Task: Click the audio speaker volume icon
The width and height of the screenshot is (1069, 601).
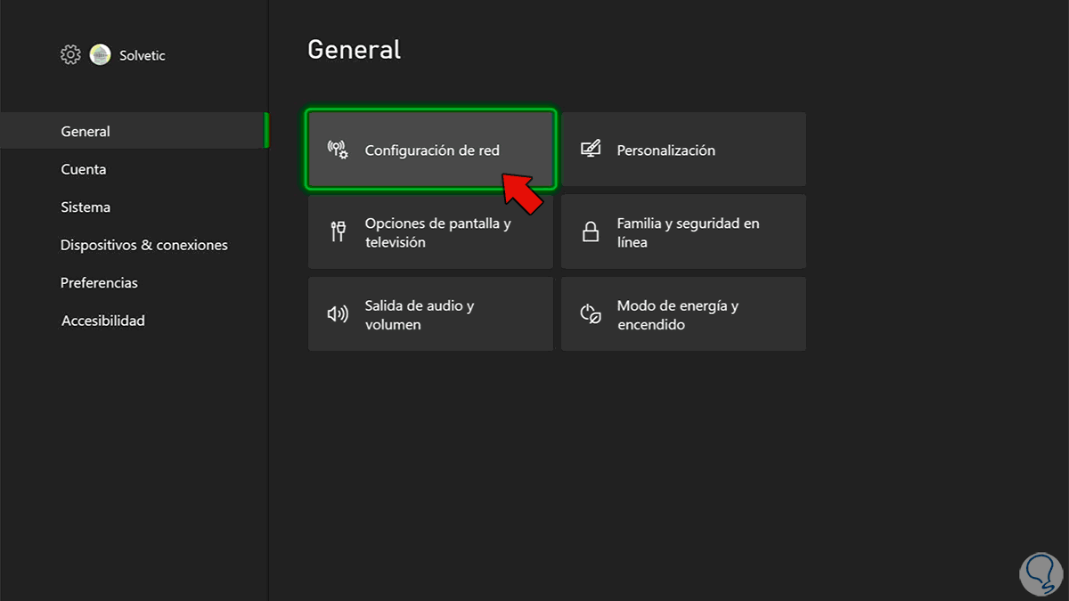Action: 338,314
